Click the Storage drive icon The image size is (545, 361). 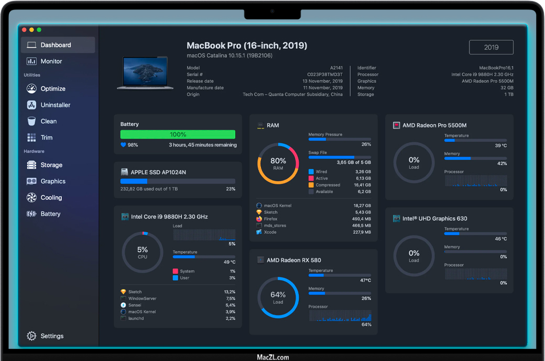coord(31,165)
